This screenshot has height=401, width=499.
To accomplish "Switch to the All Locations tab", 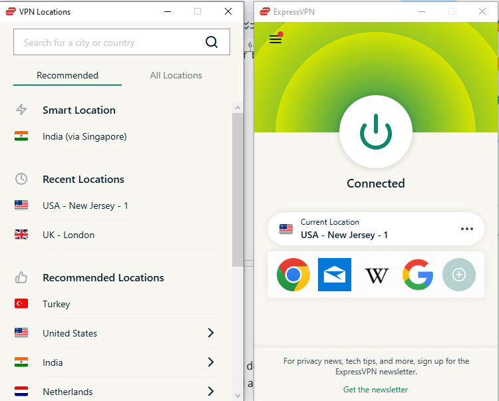I will (x=176, y=75).
